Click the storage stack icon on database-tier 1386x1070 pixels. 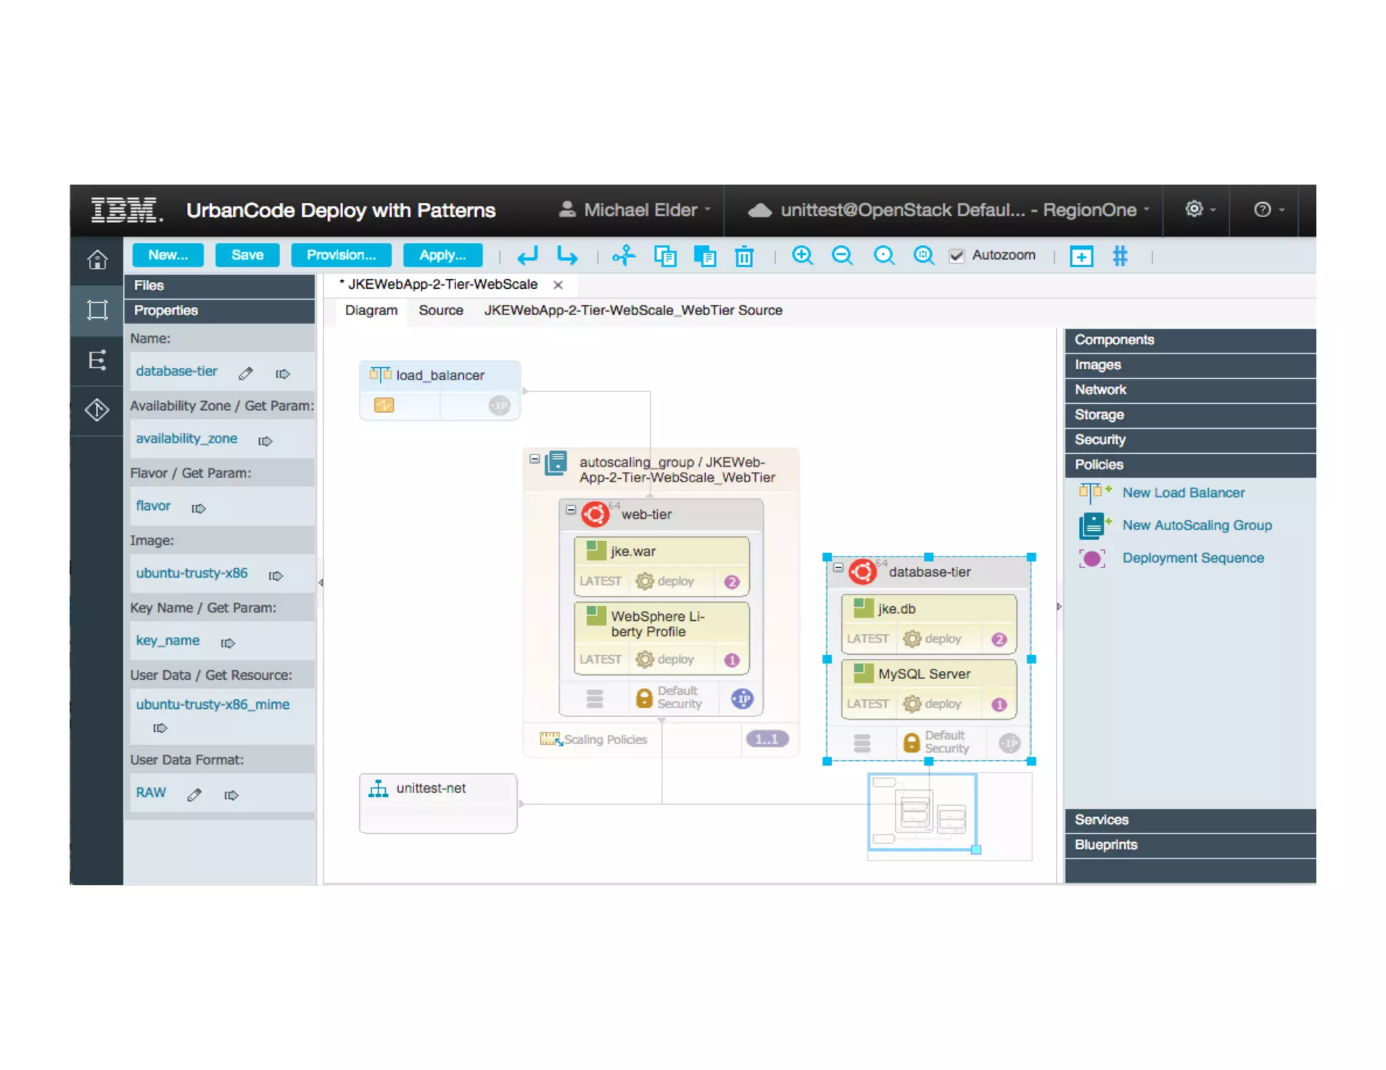(862, 743)
